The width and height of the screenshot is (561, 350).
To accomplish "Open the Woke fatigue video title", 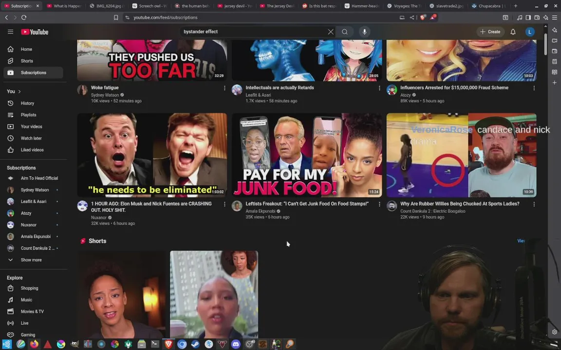I will click(x=105, y=87).
